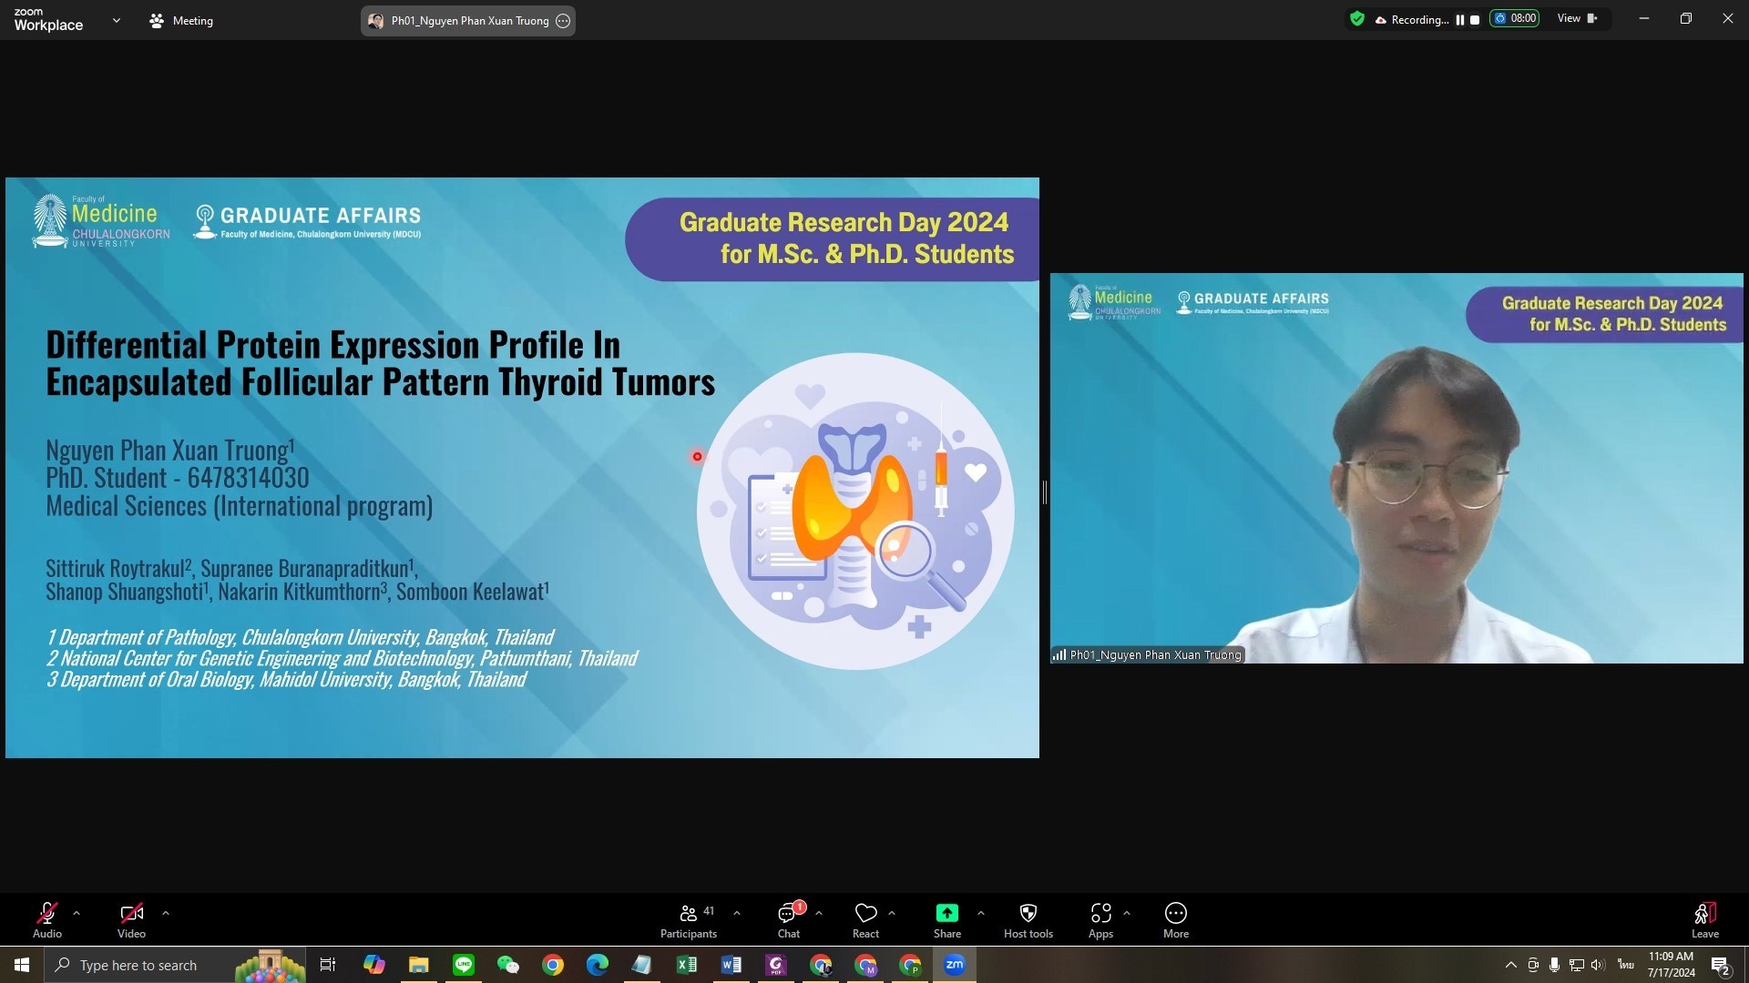Open the Participants panel
This screenshot has height=983, width=1749.
[x=689, y=919]
